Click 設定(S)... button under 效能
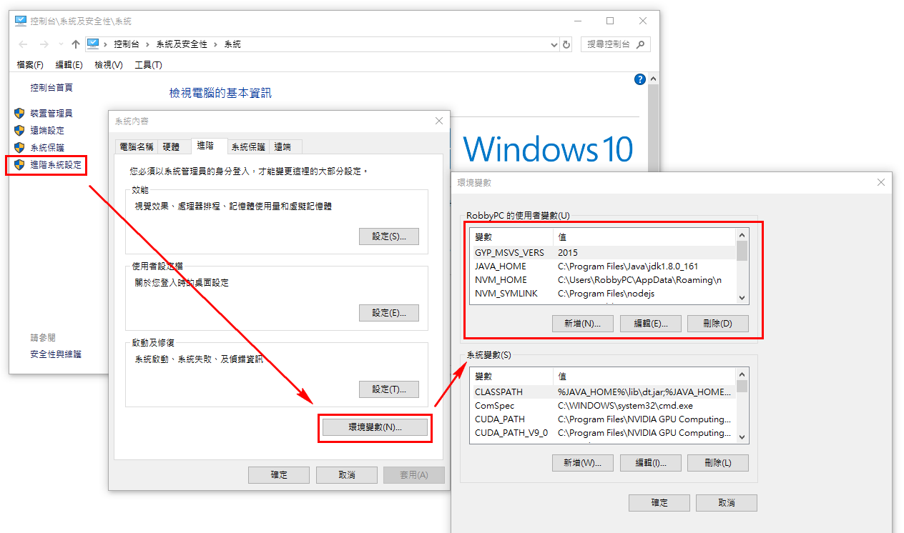The image size is (904, 533). coord(389,236)
